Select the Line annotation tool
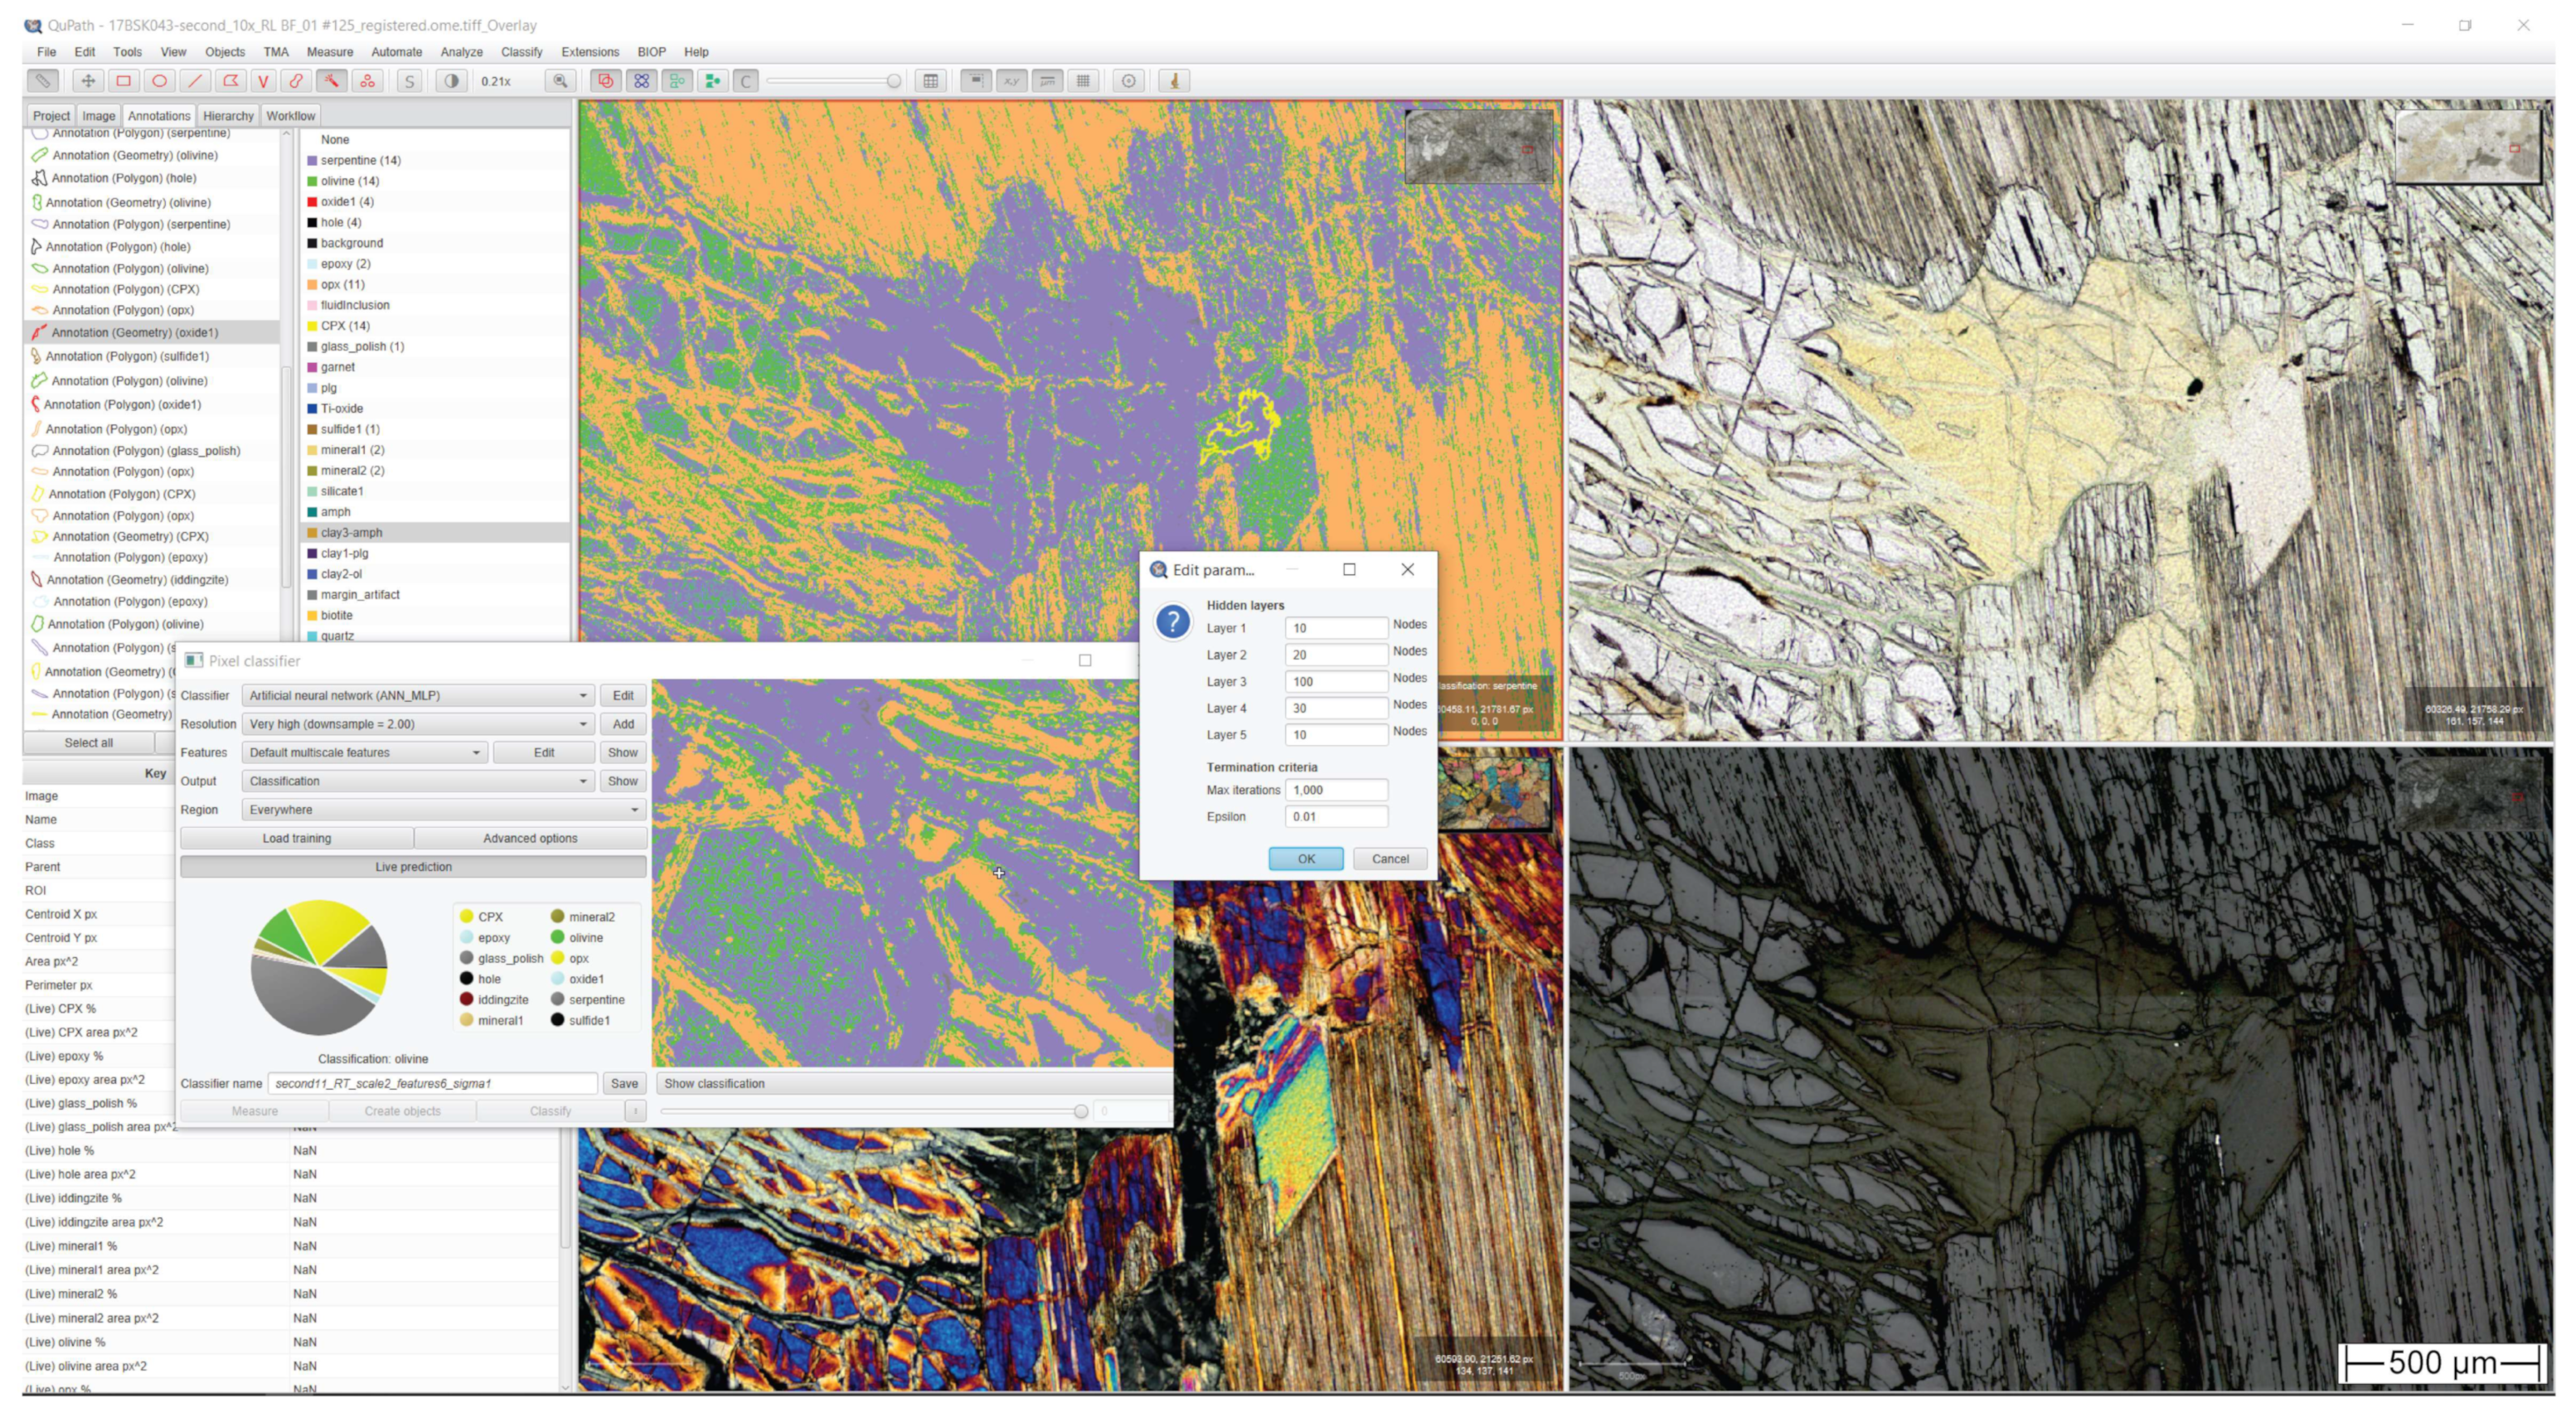2576x1403 pixels. pyautogui.click(x=195, y=81)
